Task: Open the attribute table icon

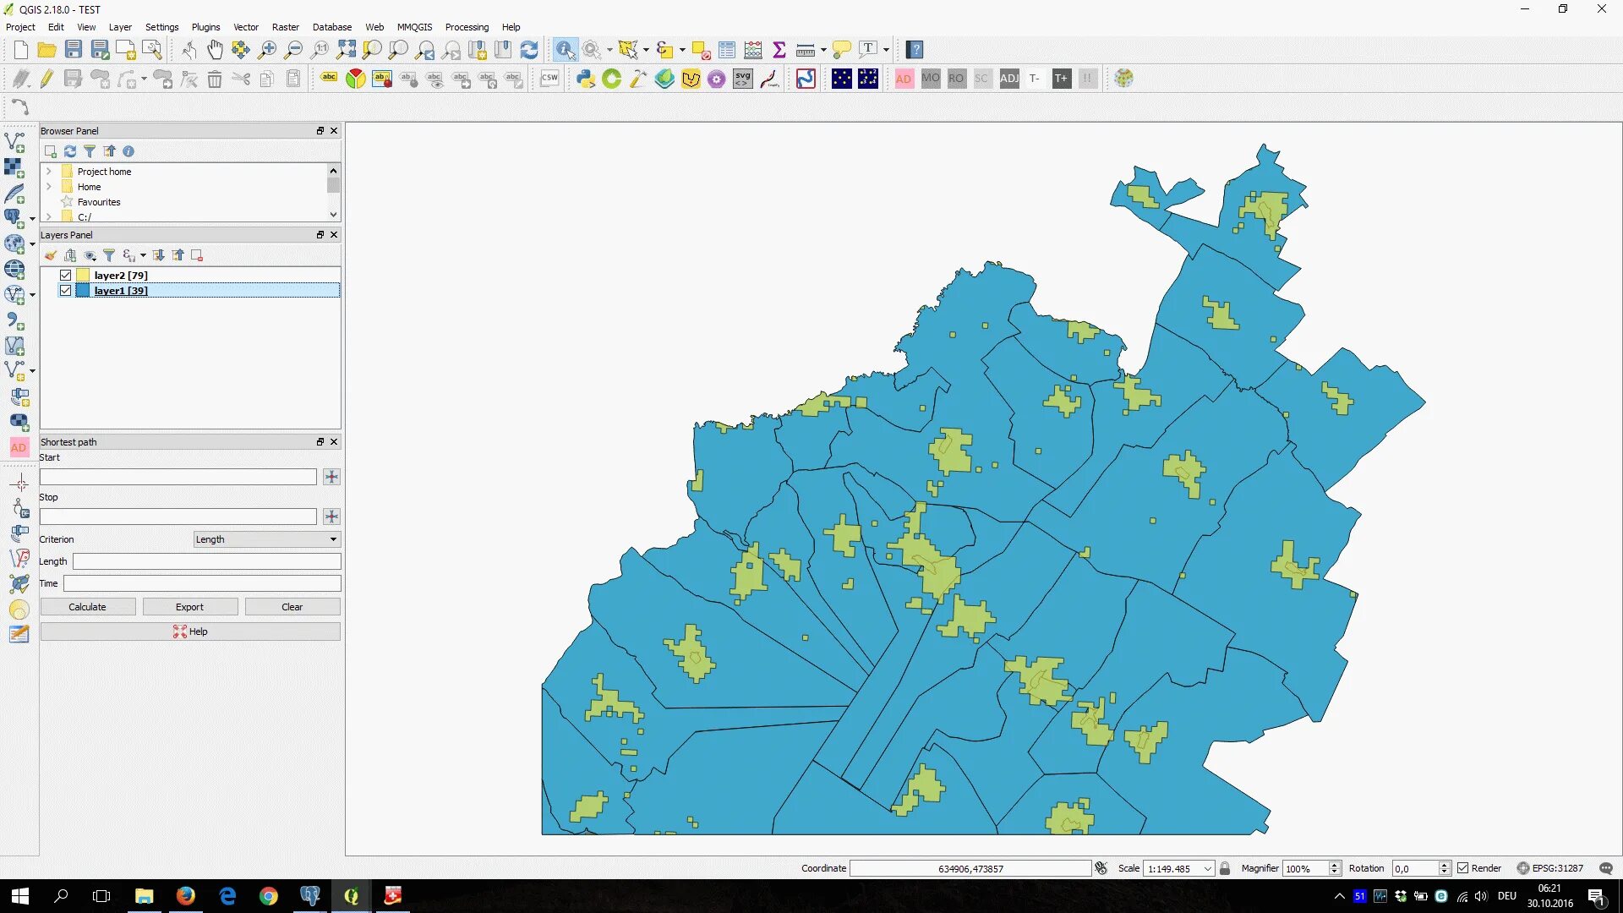Action: tap(726, 50)
